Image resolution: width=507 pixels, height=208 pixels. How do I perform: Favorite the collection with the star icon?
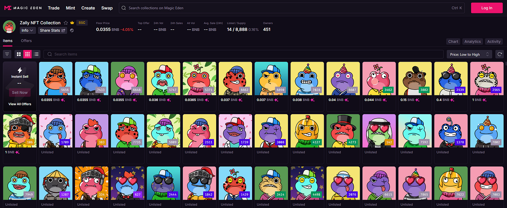(66, 23)
